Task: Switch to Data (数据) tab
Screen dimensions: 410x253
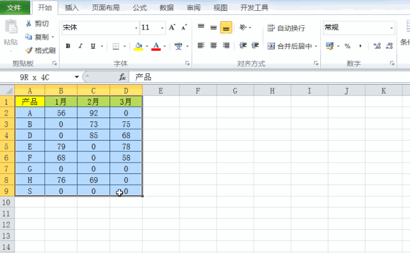Action: pyautogui.click(x=167, y=8)
